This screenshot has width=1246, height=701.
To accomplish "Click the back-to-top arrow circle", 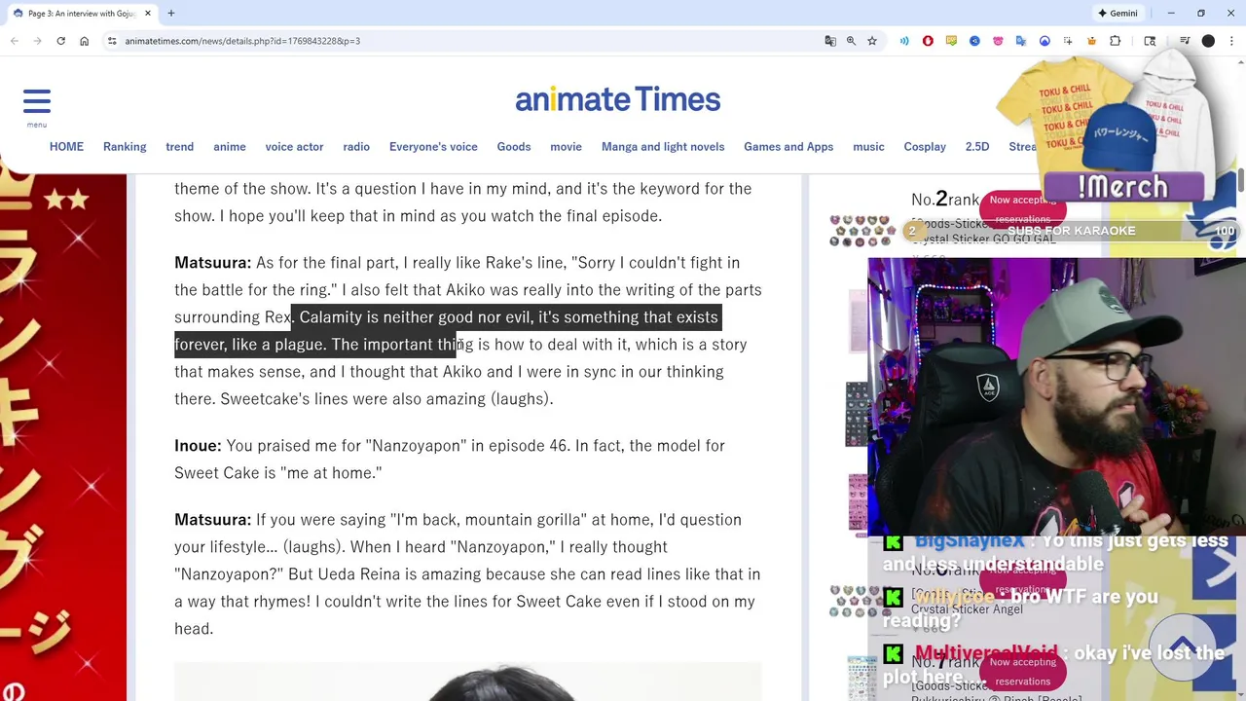I will point(1183,646).
